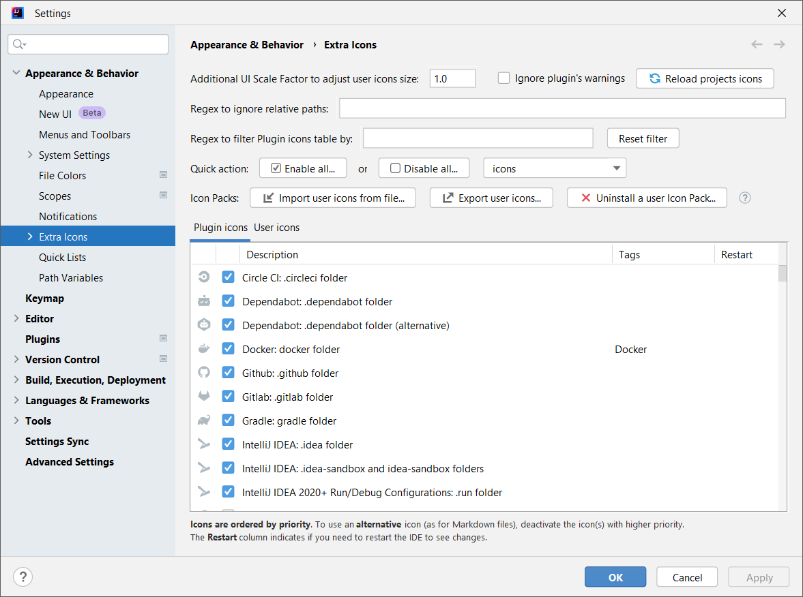
Task: Click the project-level marker icon beside Scopes
Action: [163, 196]
